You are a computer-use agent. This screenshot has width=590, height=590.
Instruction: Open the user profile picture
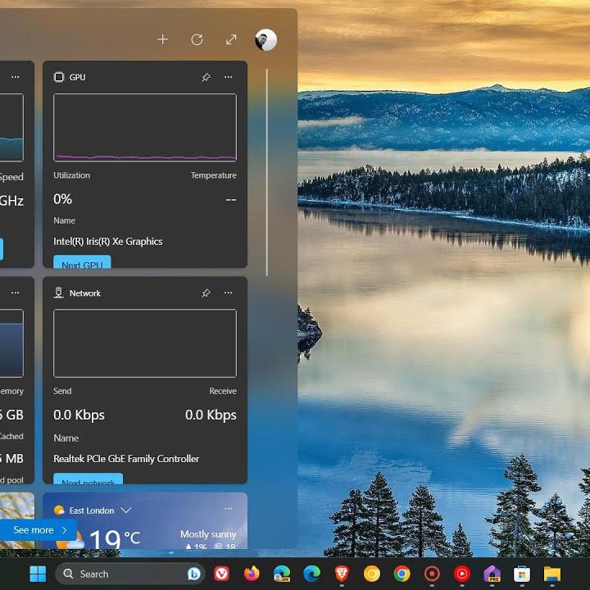tap(265, 39)
